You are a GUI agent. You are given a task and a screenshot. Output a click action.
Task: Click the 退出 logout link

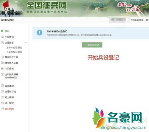pos(147,20)
